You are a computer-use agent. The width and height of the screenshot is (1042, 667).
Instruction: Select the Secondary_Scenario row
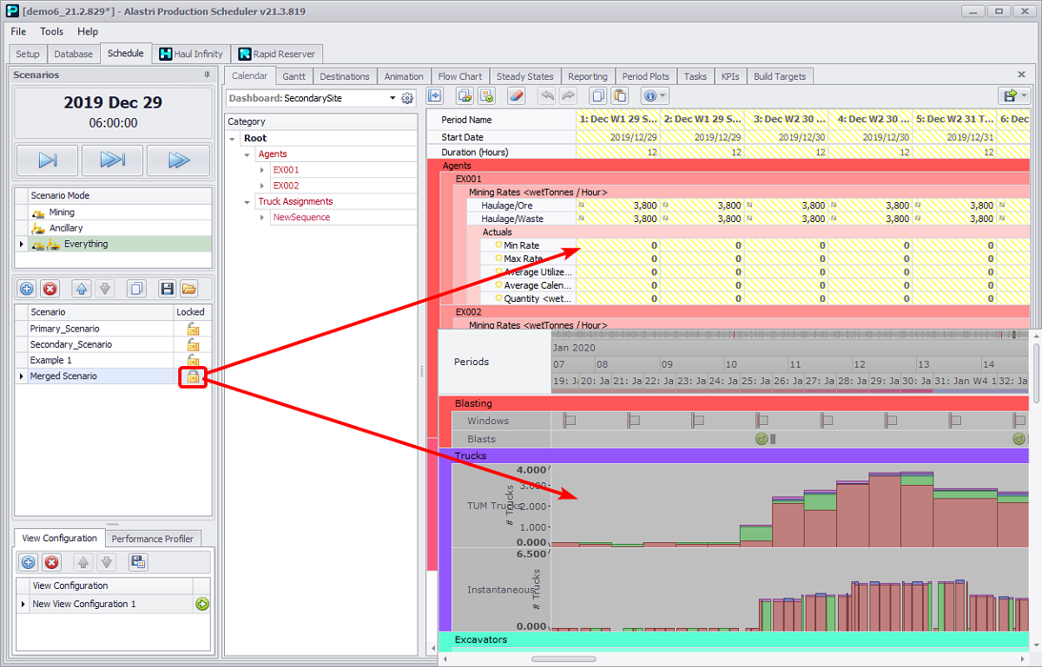71,344
